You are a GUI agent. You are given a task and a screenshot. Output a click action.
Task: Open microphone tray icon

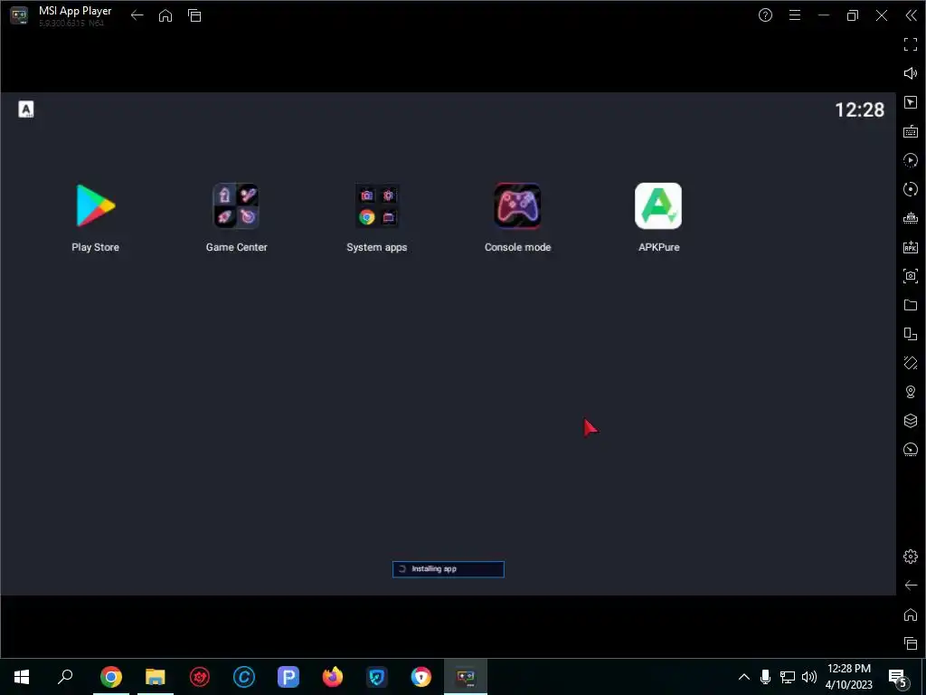click(765, 677)
